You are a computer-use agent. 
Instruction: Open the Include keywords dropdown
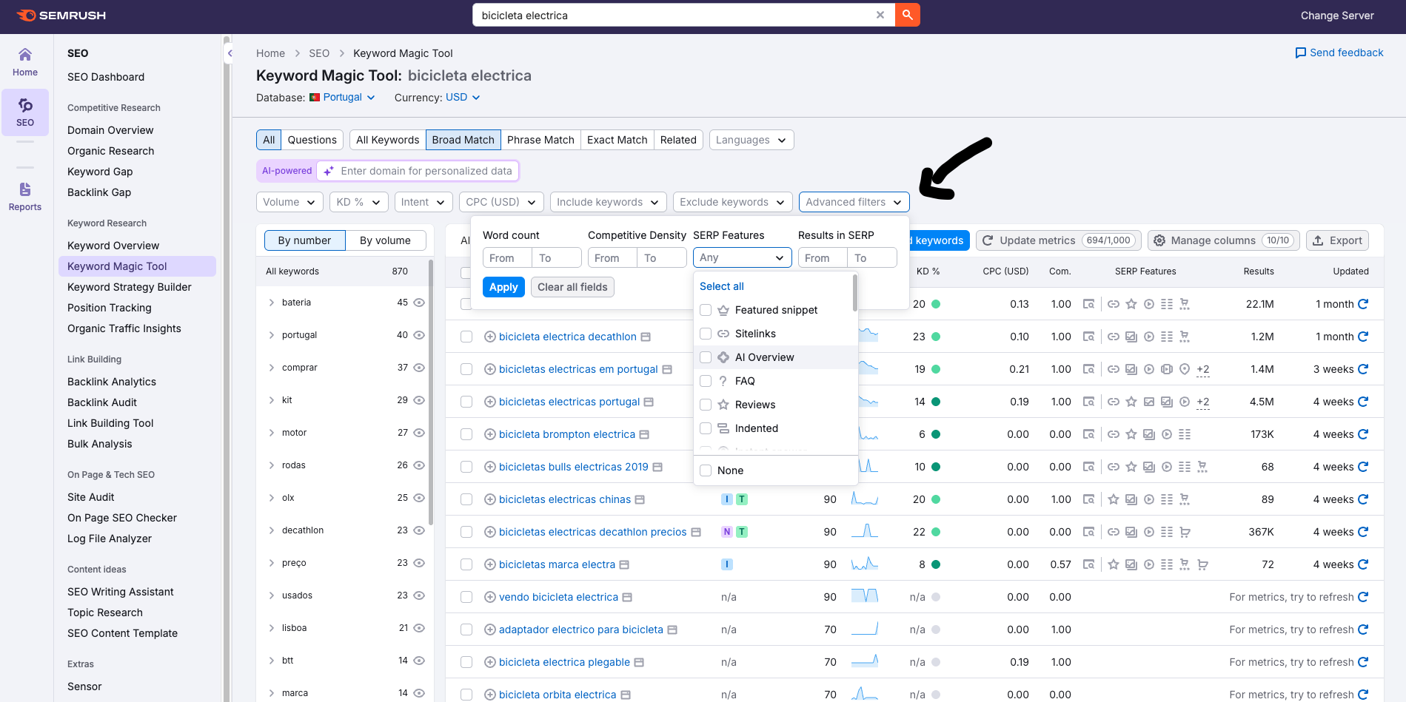(608, 202)
